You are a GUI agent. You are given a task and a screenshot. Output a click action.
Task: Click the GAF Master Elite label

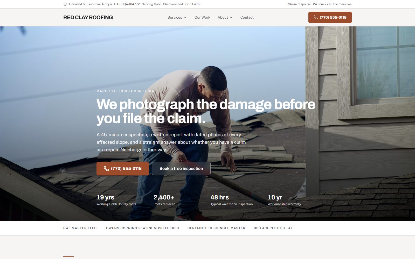[80, 228]
